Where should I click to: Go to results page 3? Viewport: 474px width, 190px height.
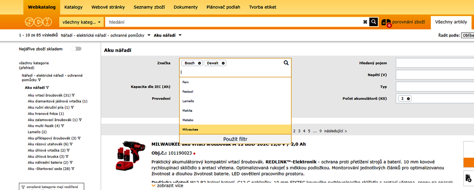click(299, 131)
